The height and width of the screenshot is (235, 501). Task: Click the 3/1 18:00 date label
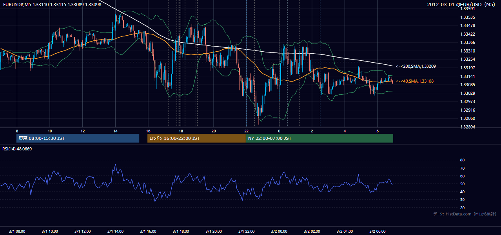tap(181, 231)
